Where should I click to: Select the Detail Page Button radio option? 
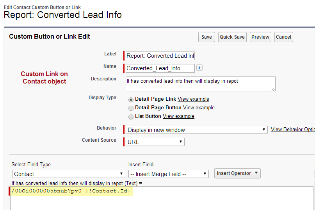click(x=131, y=108)
